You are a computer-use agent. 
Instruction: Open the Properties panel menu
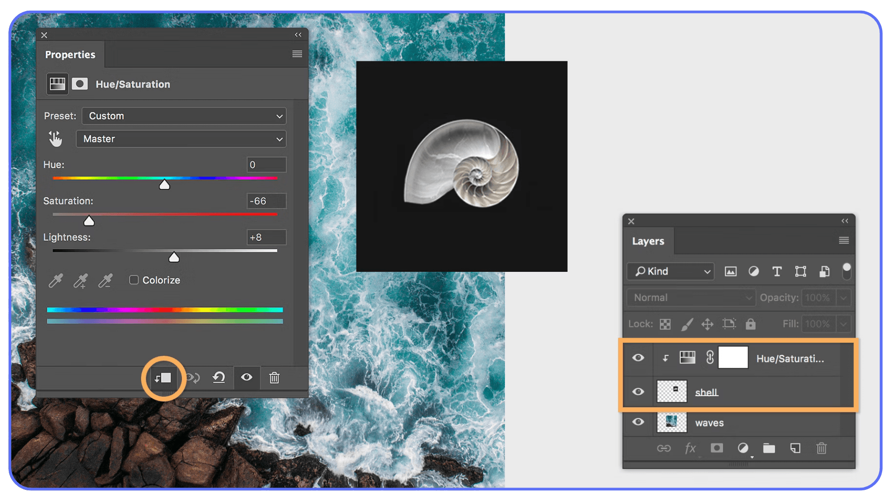pyautogui.click(x=297, y=54)
